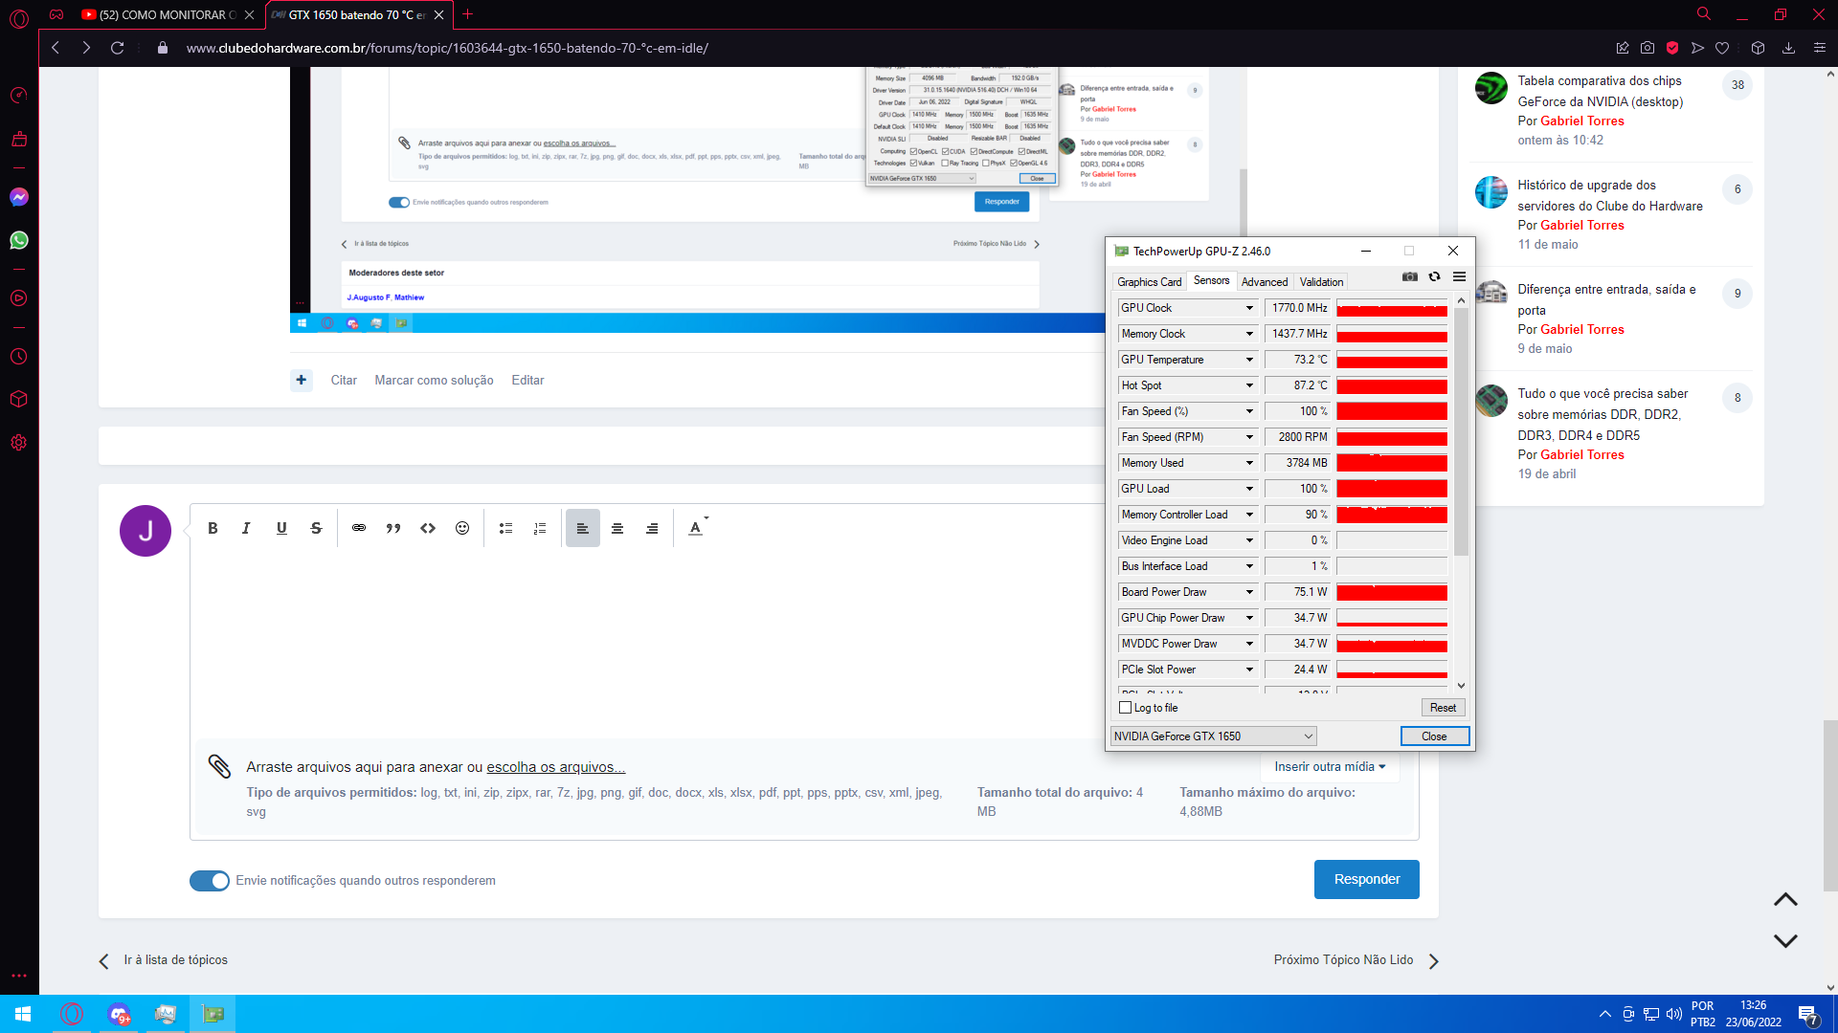Insert a link using the editor toolbar
This screenshot has width=1838, height=1033.
[x=359, y=528]
